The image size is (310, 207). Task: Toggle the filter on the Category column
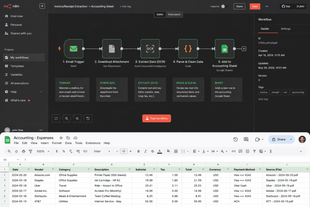click(x=89, y=169)
